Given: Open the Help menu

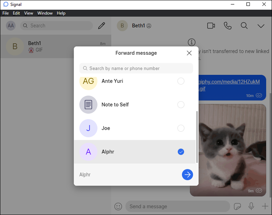Looking at the screenshot, I should (x=61, y=13).
